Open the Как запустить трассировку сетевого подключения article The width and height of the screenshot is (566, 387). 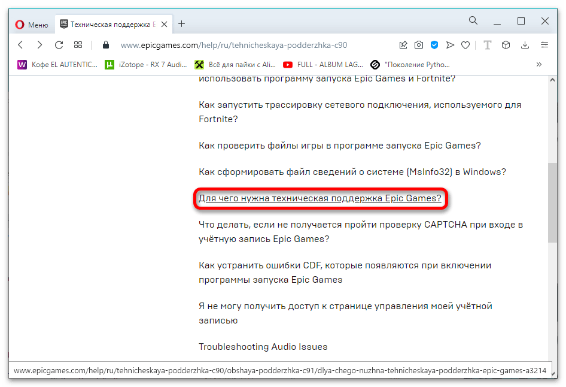pyautogui.click(x=360, y=112)
